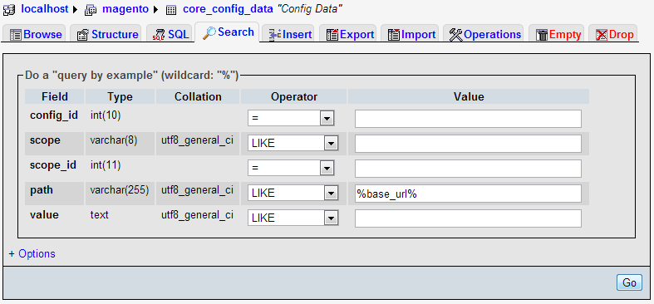Viewport: 654px width, 304px height.
Task: Switch to the Import tab
Action: click(x=411, y=34)
